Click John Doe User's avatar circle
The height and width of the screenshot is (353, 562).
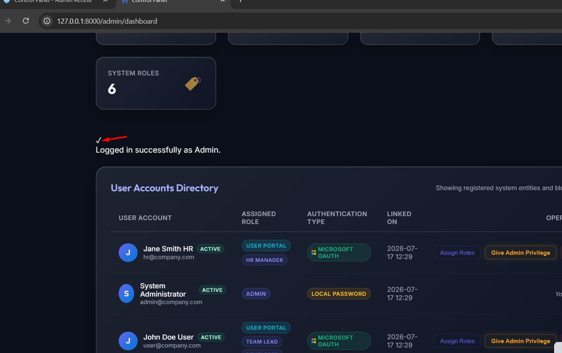[128, 341]
